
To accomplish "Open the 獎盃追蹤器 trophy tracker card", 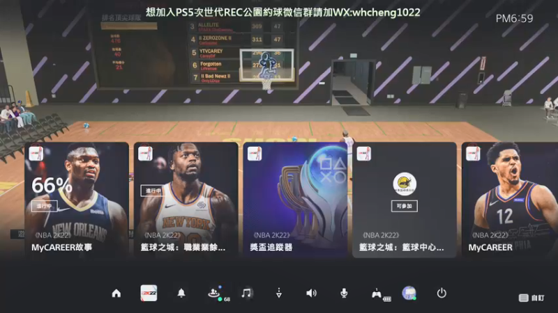I will click(295, 200).
